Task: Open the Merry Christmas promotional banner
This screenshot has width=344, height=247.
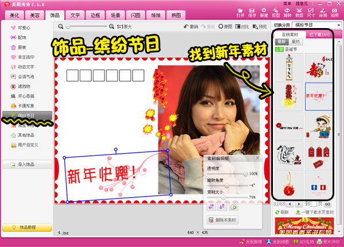Action: click(304, 226)
